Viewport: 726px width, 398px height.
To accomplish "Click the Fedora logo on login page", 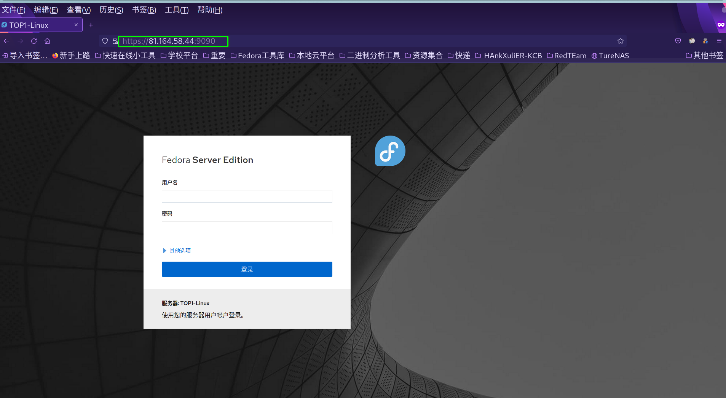I will pos(390,151).
